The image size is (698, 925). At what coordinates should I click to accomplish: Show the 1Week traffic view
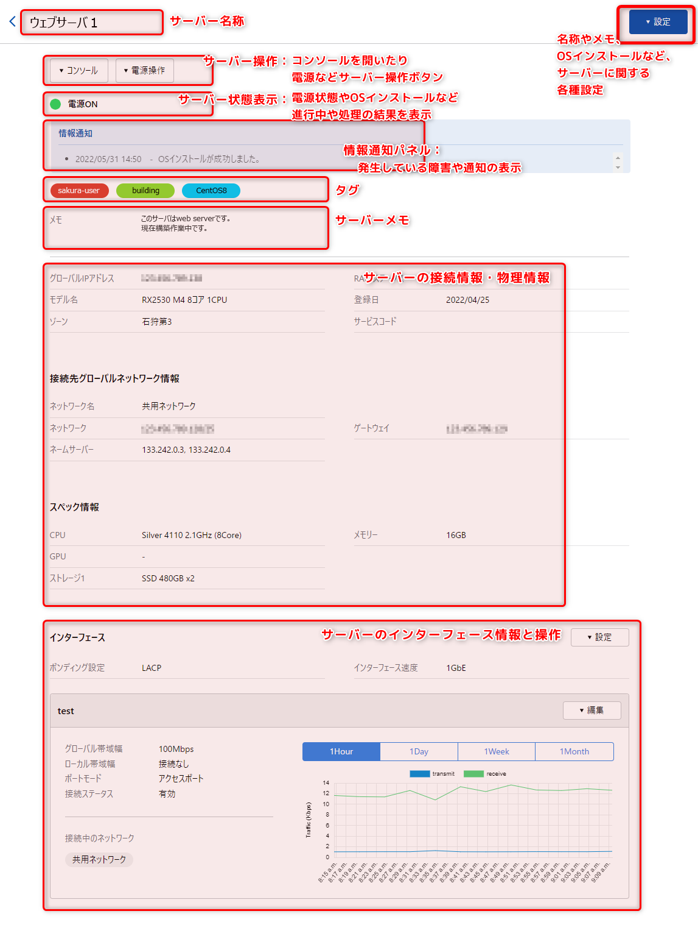497,751
